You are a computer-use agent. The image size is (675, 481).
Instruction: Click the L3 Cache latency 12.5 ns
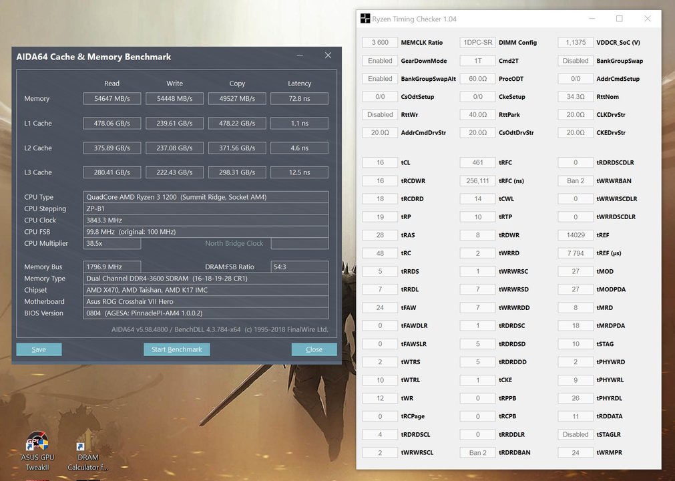(x=299, y=172)
